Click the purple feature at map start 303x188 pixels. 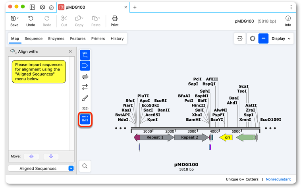137,137
